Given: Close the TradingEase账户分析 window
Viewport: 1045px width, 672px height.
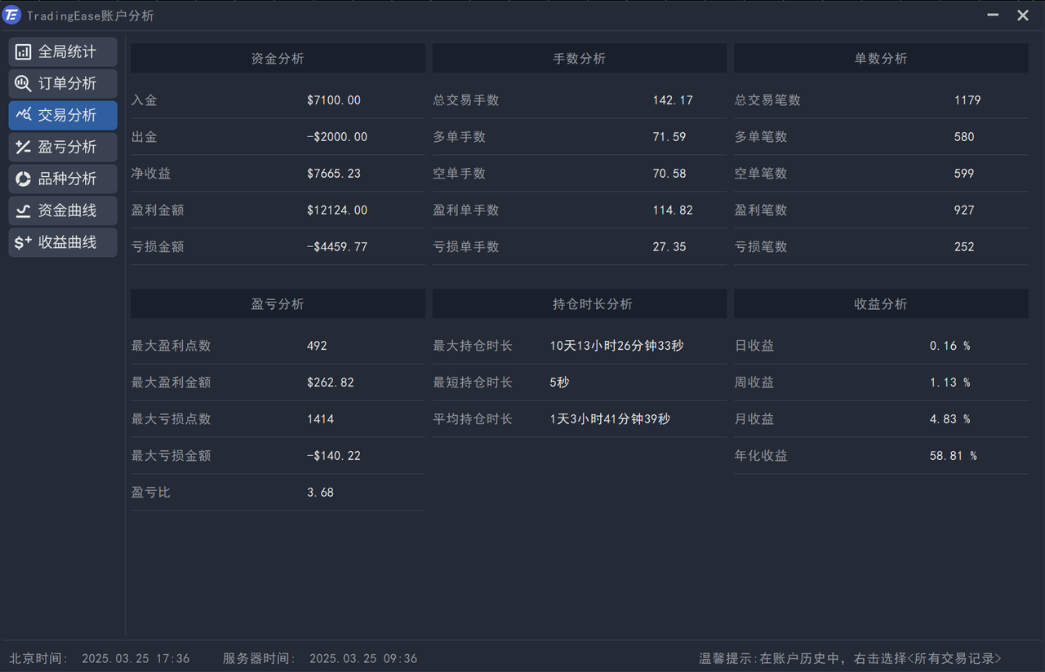Looking at the screenshot, I should [1022, 15].
